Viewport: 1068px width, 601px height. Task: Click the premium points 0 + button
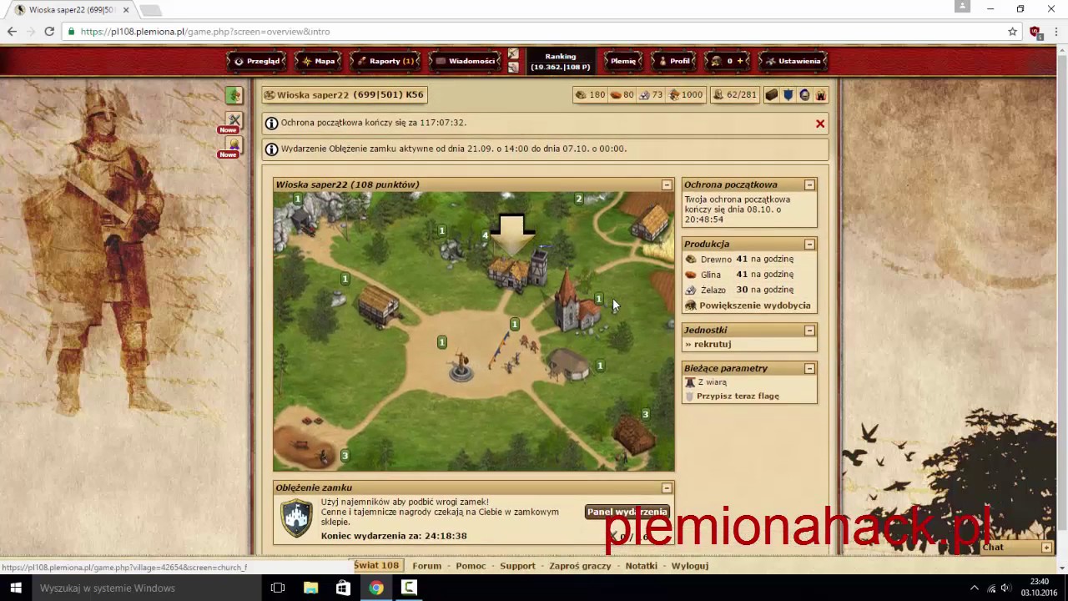728,61
